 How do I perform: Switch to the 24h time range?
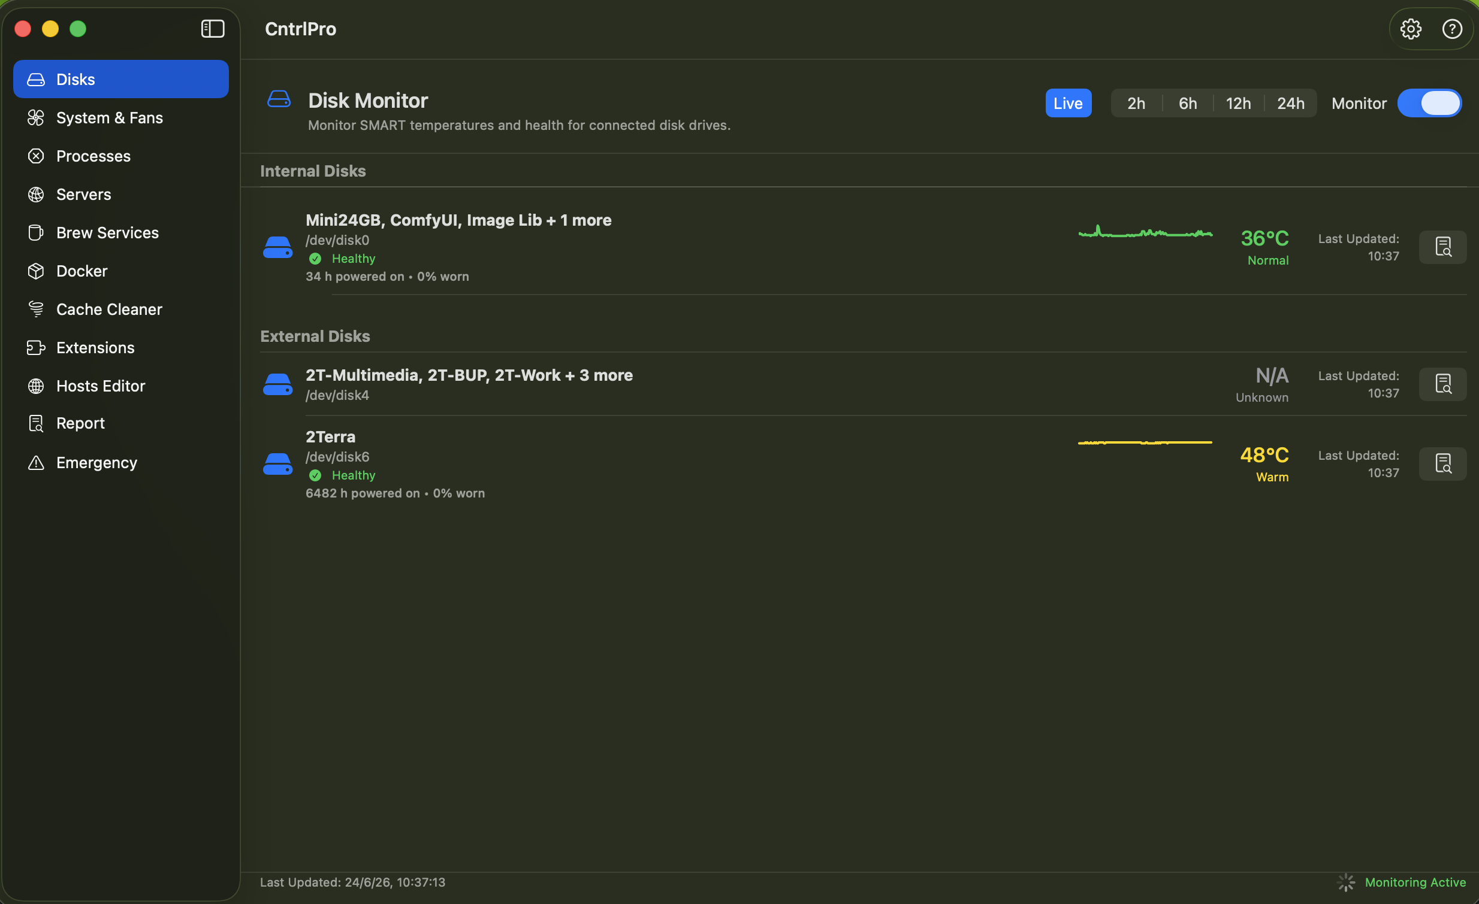point(1290,103)
